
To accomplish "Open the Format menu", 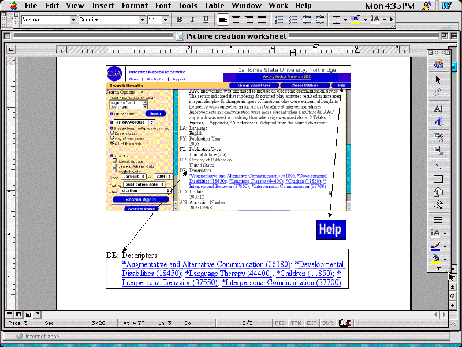I will coord(135,6).
